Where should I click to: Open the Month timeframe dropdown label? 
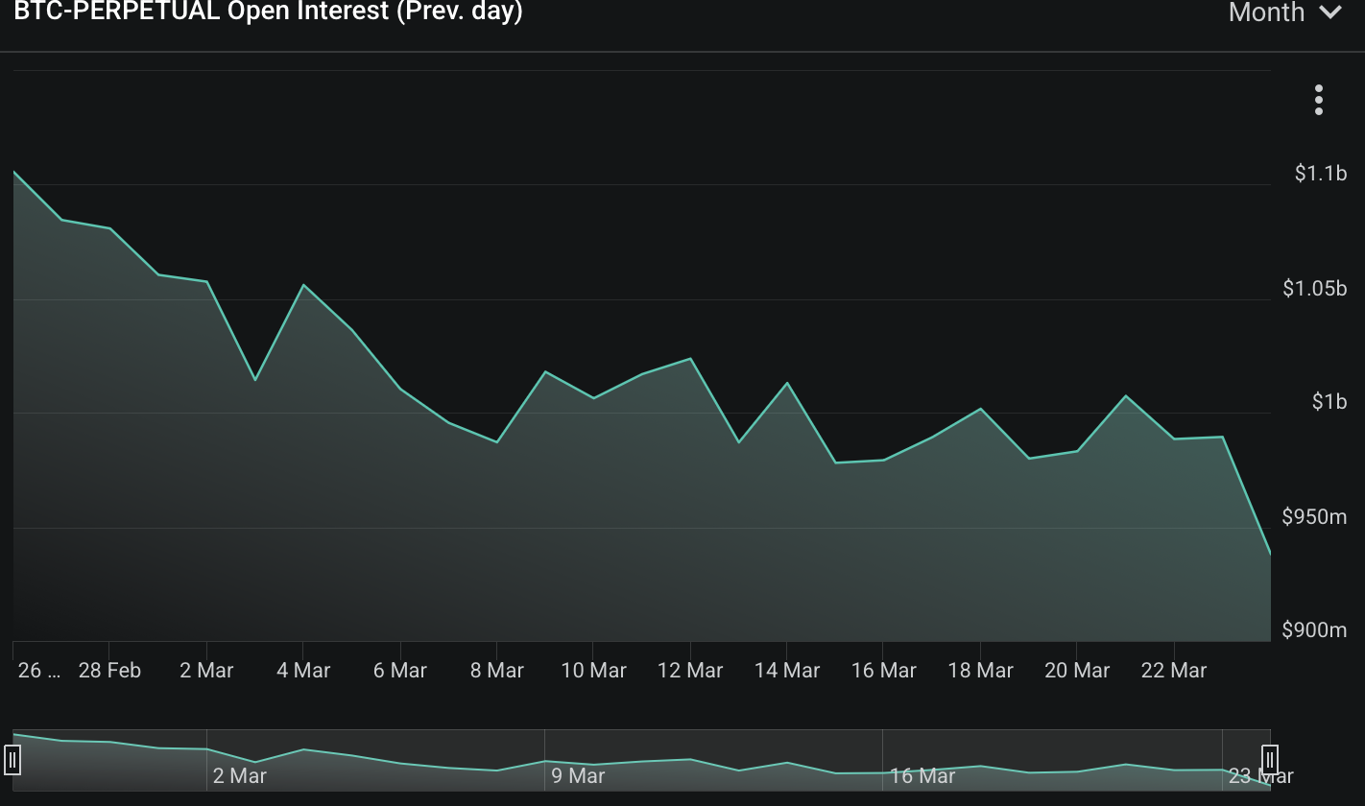coord(1266,12)
